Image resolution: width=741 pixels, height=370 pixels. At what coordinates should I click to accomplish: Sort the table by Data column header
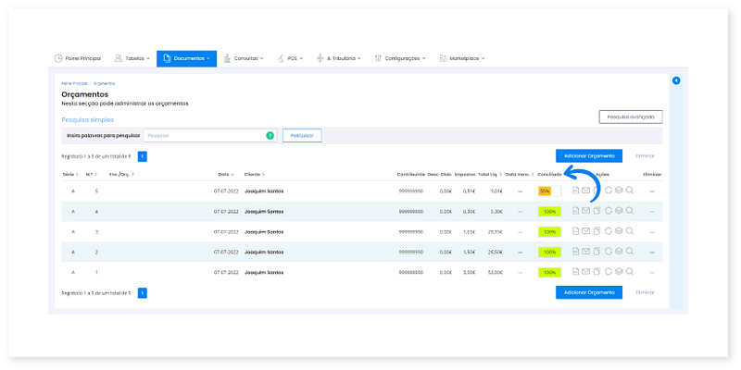[x=223, y=174]
